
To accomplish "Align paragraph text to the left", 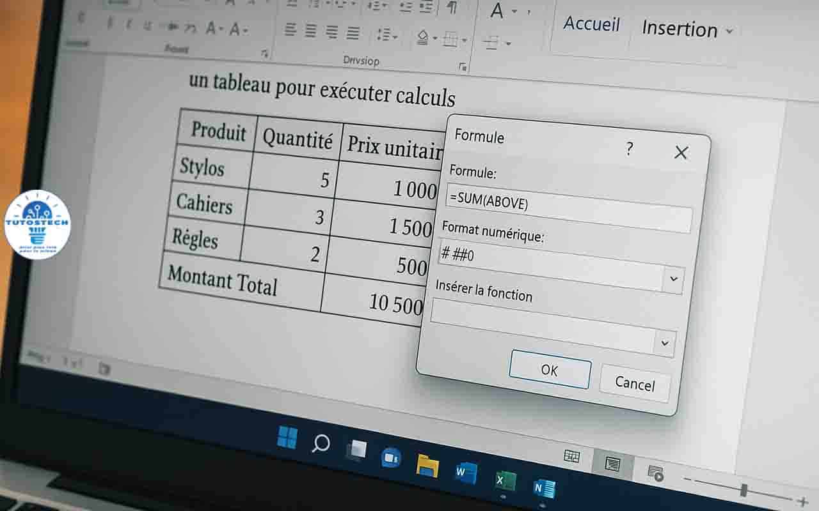I will [290, 30].
